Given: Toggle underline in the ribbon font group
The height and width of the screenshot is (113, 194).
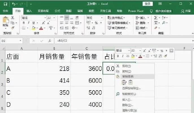Looking at the screenshot, I should point(33,23).
